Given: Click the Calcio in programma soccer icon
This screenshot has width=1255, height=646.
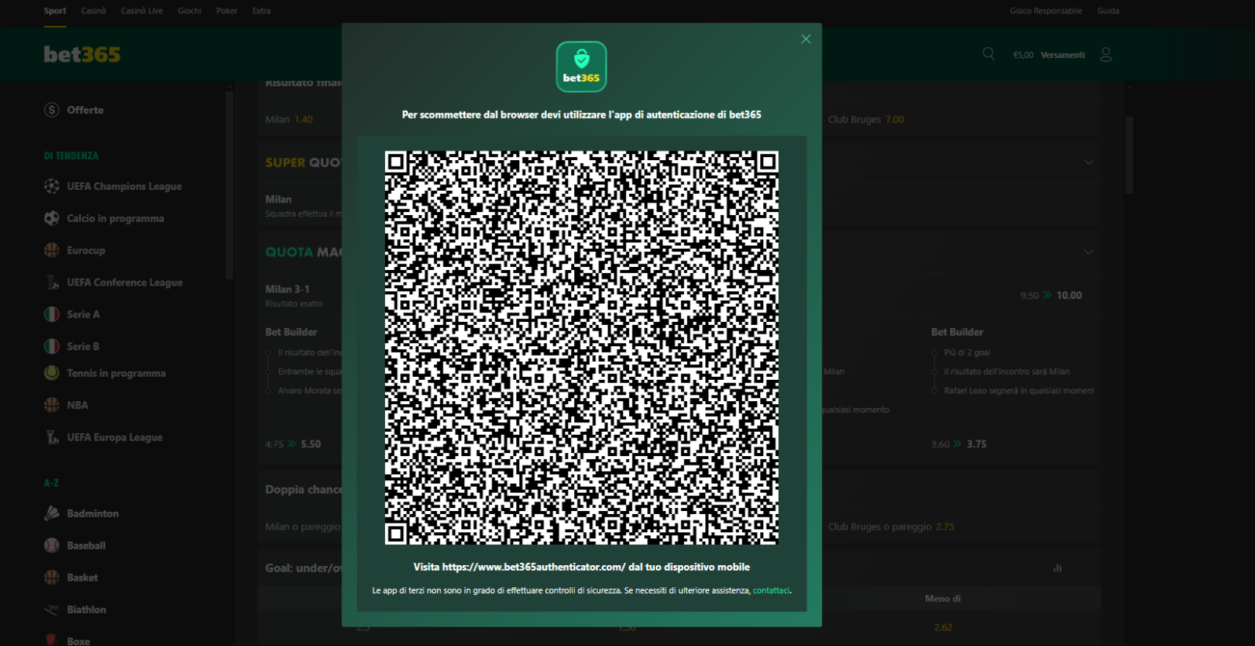Looking at the screenshot, I should [x=52, y=218].
